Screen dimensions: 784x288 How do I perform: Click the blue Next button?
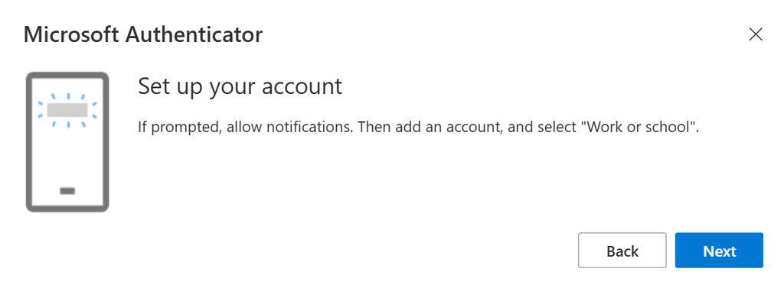click(719, 251)
